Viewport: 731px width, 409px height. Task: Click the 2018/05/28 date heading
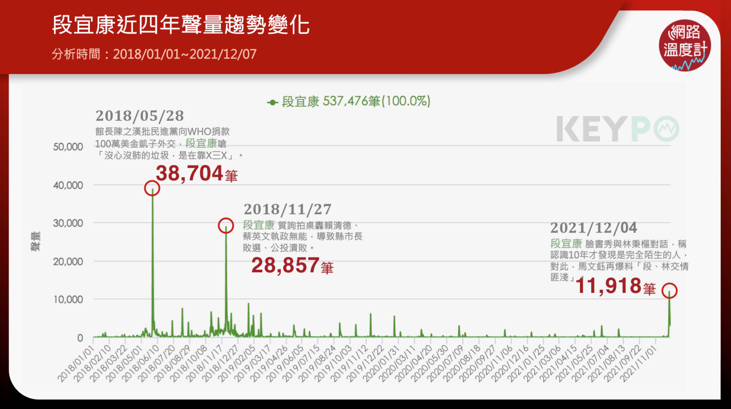point(140,116)
